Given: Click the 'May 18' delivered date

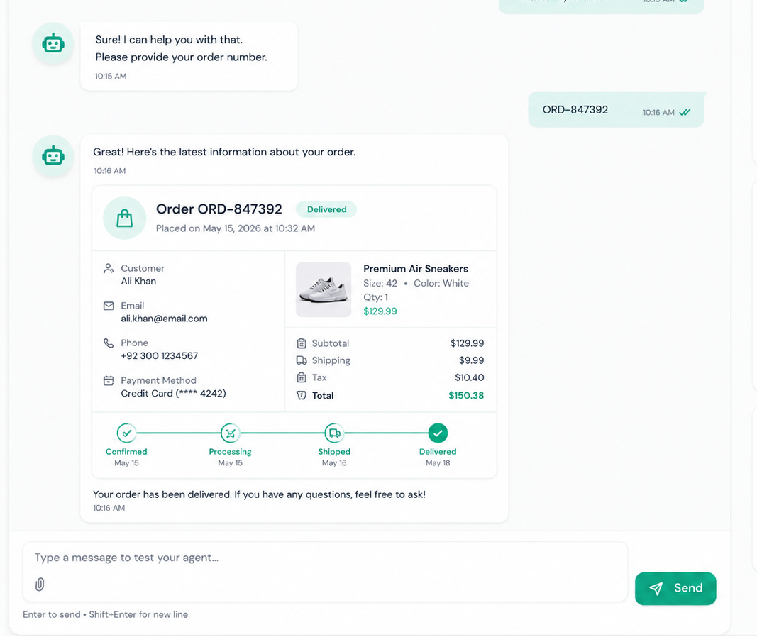Looking at the screenshot, I should point(438,462).
